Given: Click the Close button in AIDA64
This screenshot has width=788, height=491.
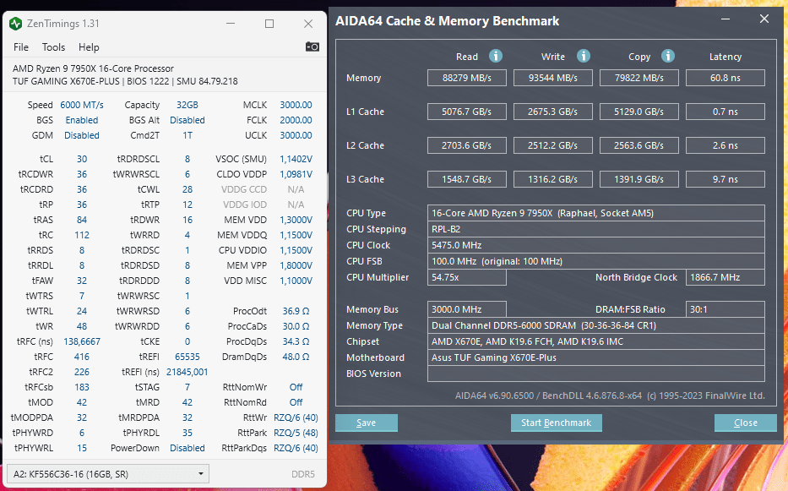Looking at the screenshot, I should coord(745,423).
